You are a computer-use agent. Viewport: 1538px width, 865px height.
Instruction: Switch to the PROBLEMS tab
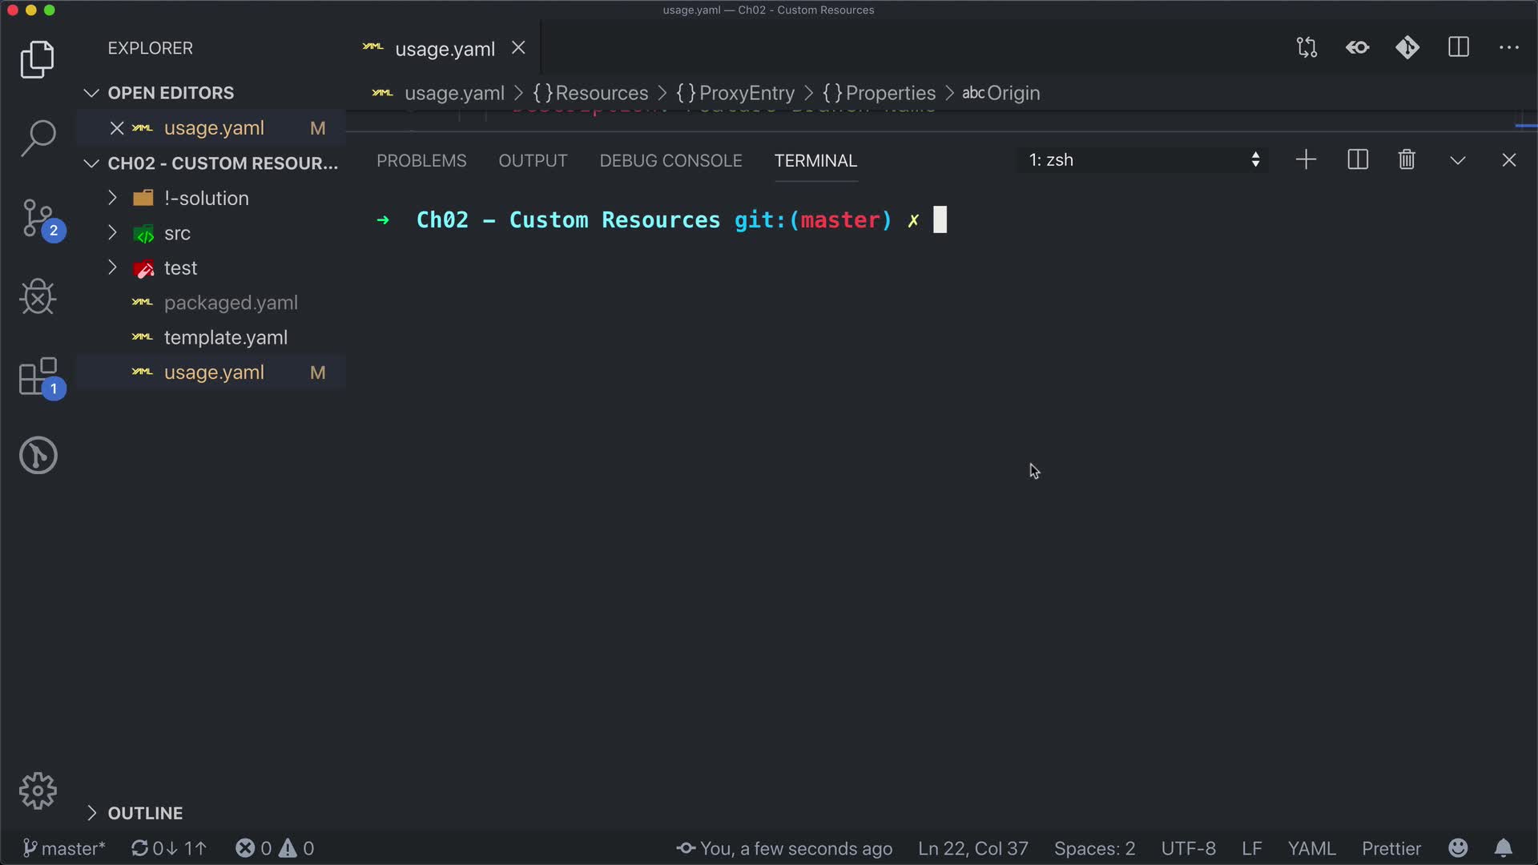tap(421, 161)
